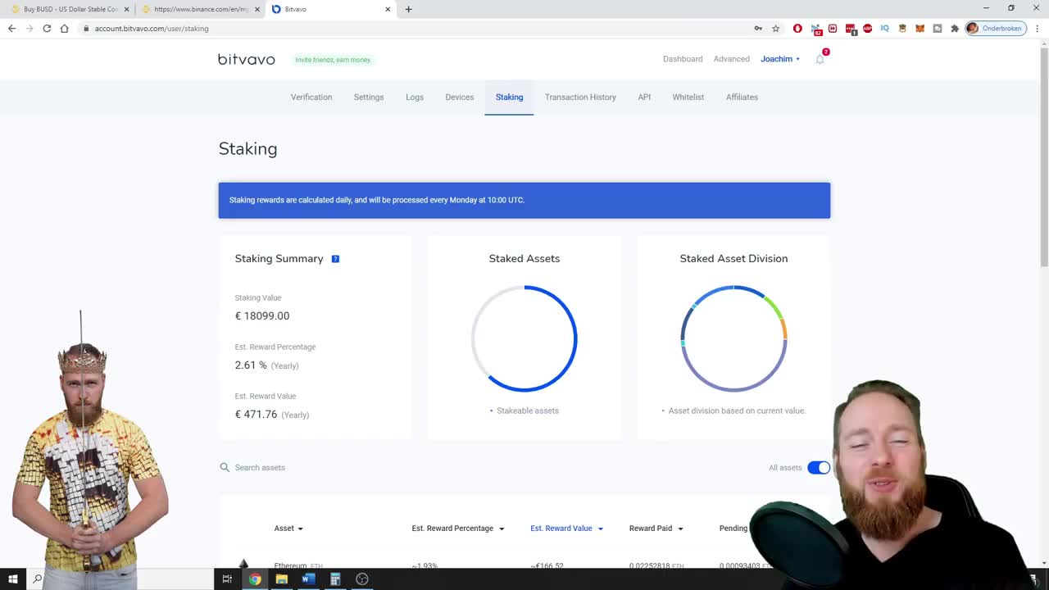
Task: Switch to the Devices tab
Action: pos(460,97)
